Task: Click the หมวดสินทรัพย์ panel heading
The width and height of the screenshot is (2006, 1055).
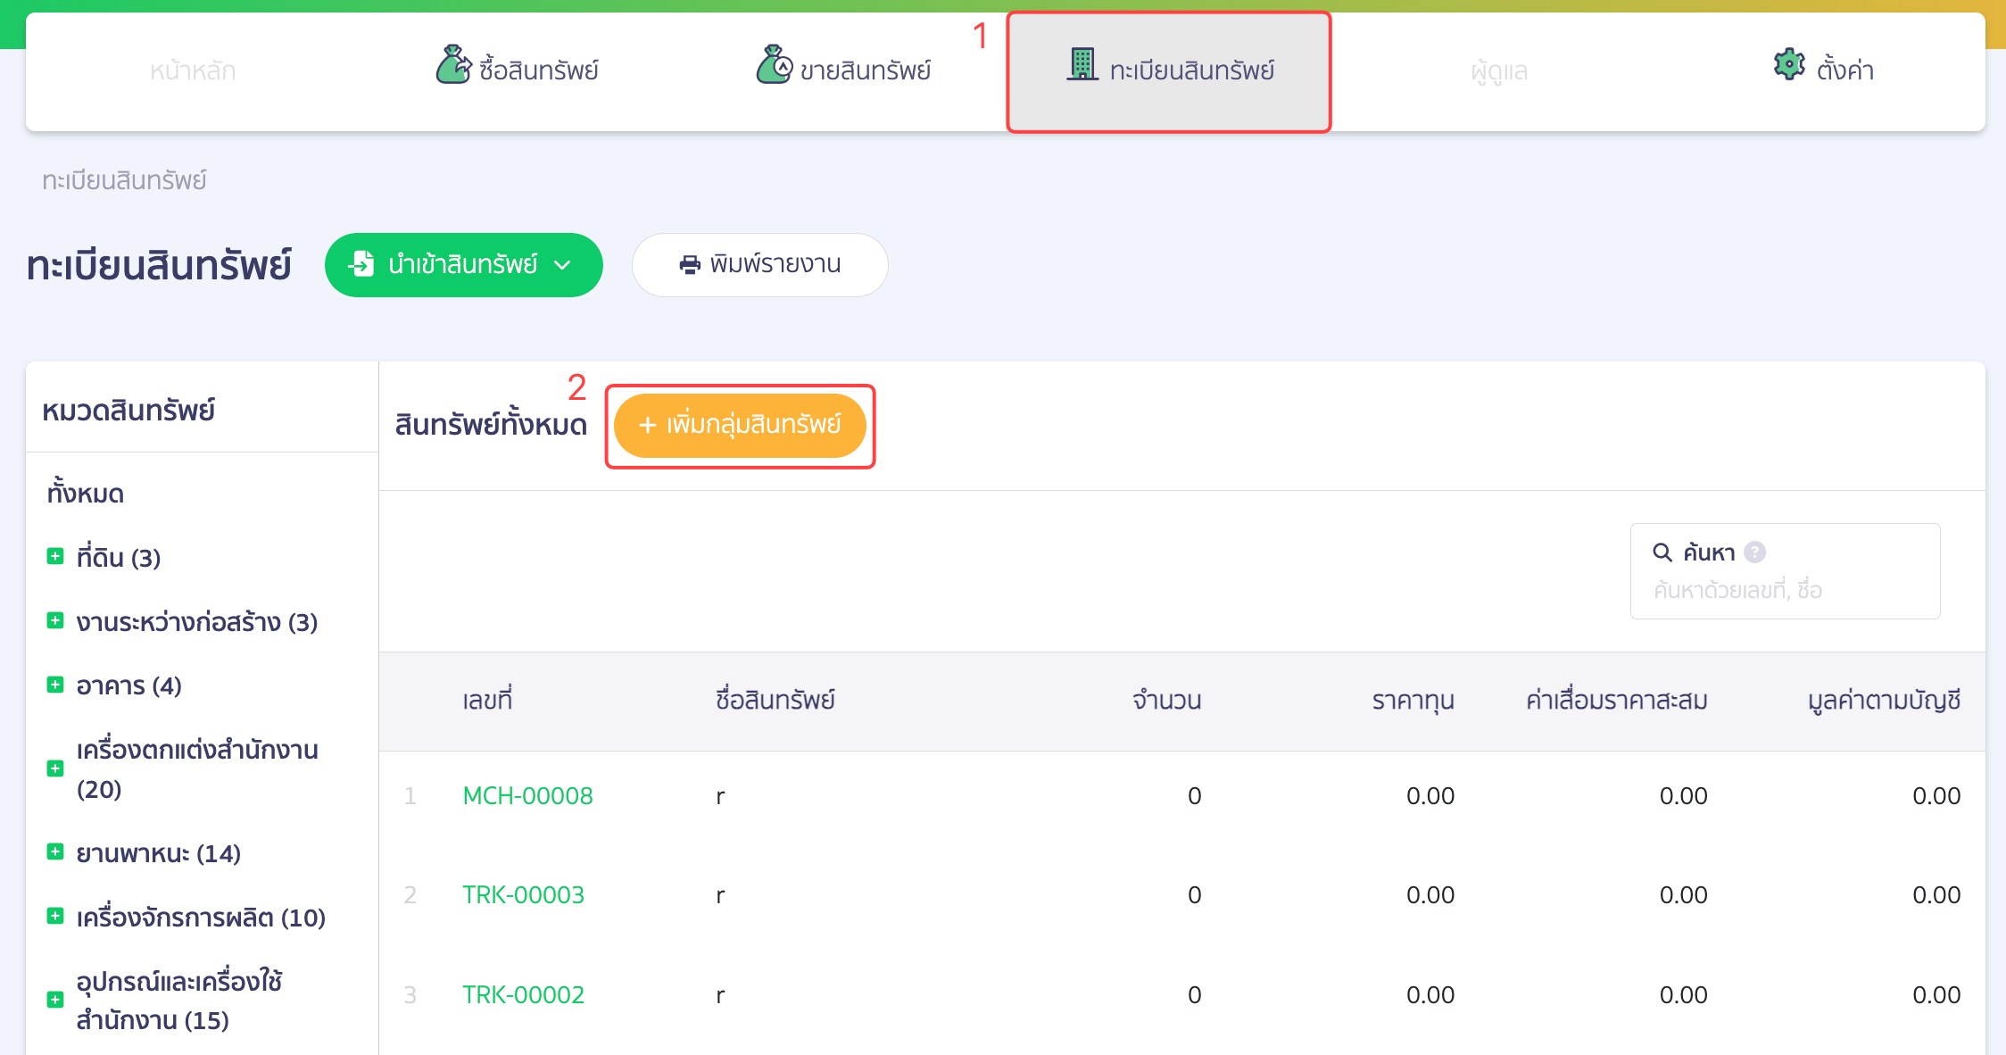Action: tap(128, 411)
